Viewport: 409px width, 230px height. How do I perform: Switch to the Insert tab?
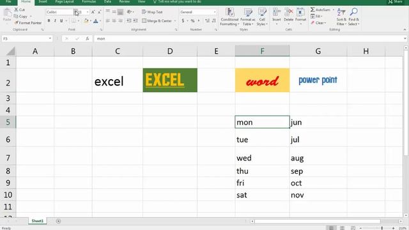[43, 1]
